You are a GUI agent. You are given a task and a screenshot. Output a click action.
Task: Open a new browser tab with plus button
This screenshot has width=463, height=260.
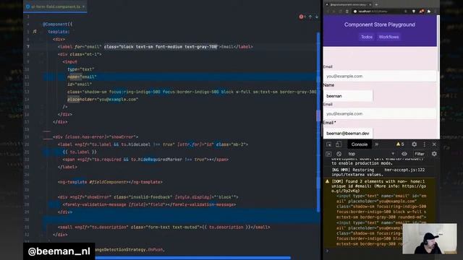(376, 4)
